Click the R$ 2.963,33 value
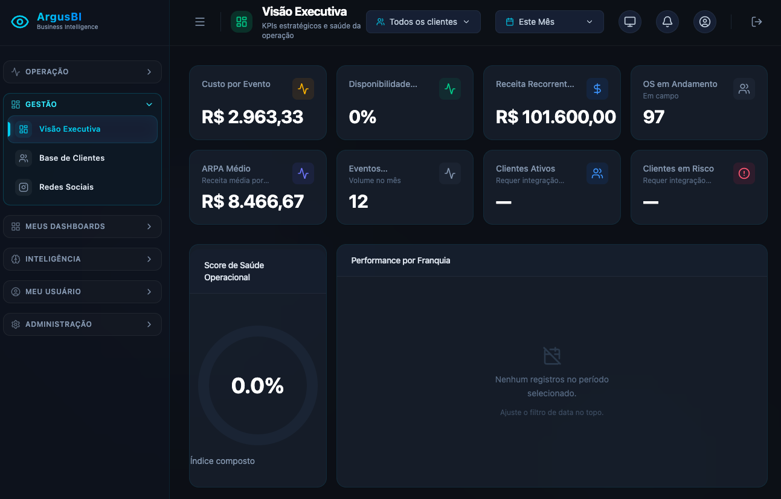The width and height of the screenshot is (781, 499). point(252,117)
